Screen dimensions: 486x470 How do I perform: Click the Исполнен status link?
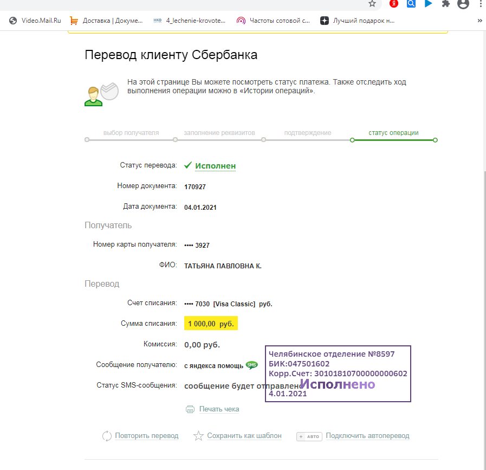(x=216, y=166)
